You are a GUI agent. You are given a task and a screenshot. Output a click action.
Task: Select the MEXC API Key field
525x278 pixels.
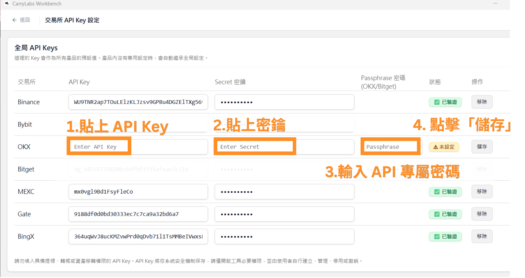(x=138, y=192)
